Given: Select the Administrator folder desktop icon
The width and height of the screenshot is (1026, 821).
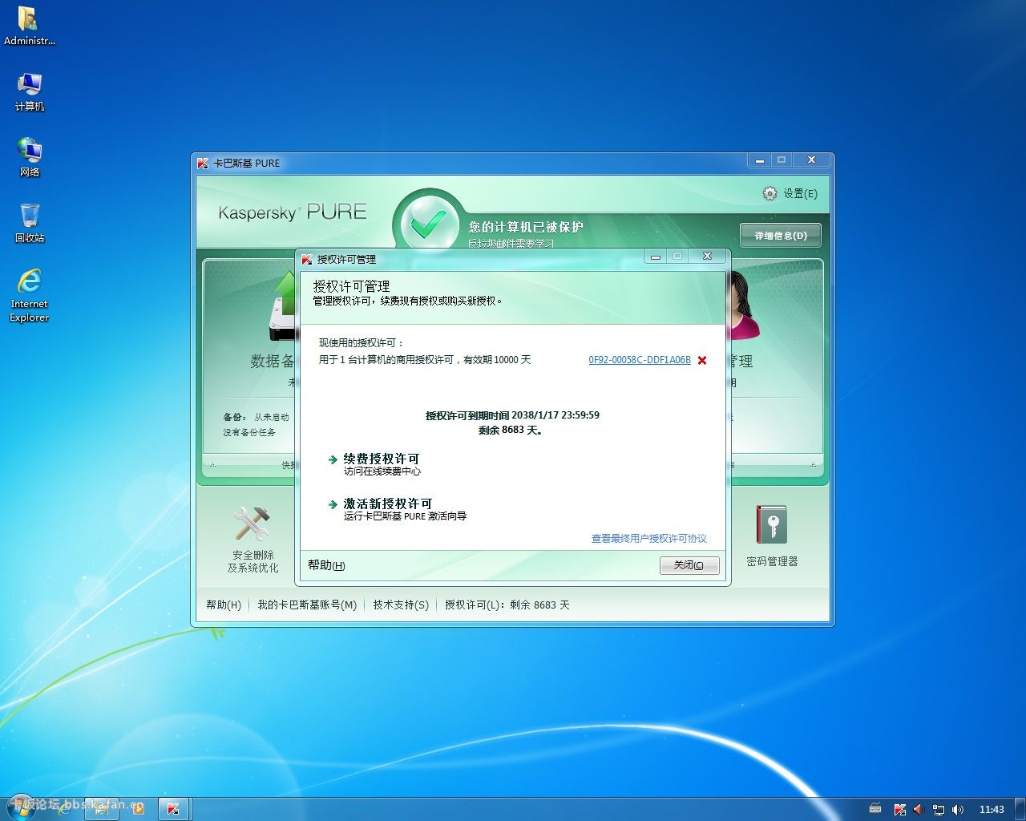Looking at the screenshot, I should 29,26.
